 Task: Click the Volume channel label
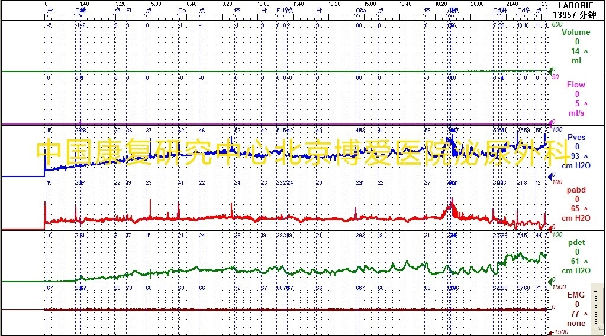point(575,32)
